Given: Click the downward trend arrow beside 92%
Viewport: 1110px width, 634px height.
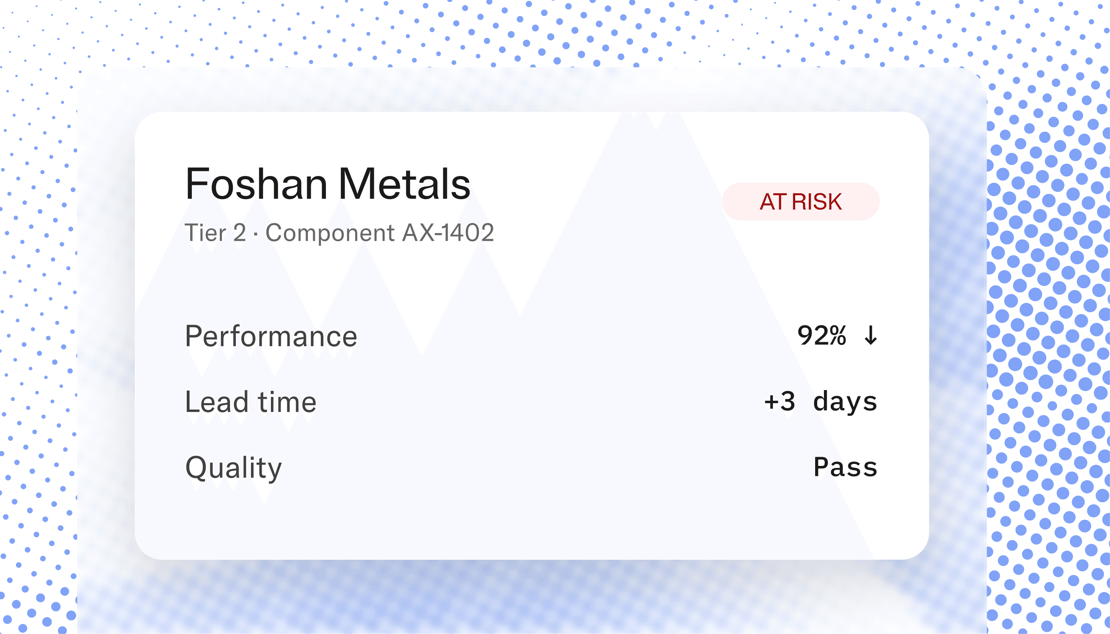Looking at the screenshot, I should (x=871, y=335).
